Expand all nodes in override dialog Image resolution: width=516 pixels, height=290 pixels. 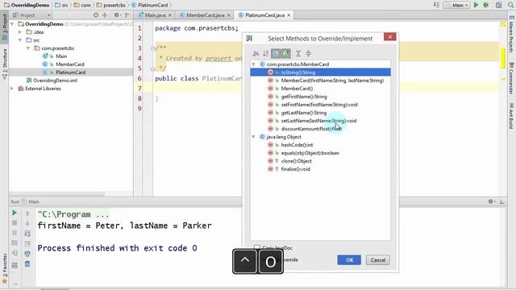pos(298,53)
